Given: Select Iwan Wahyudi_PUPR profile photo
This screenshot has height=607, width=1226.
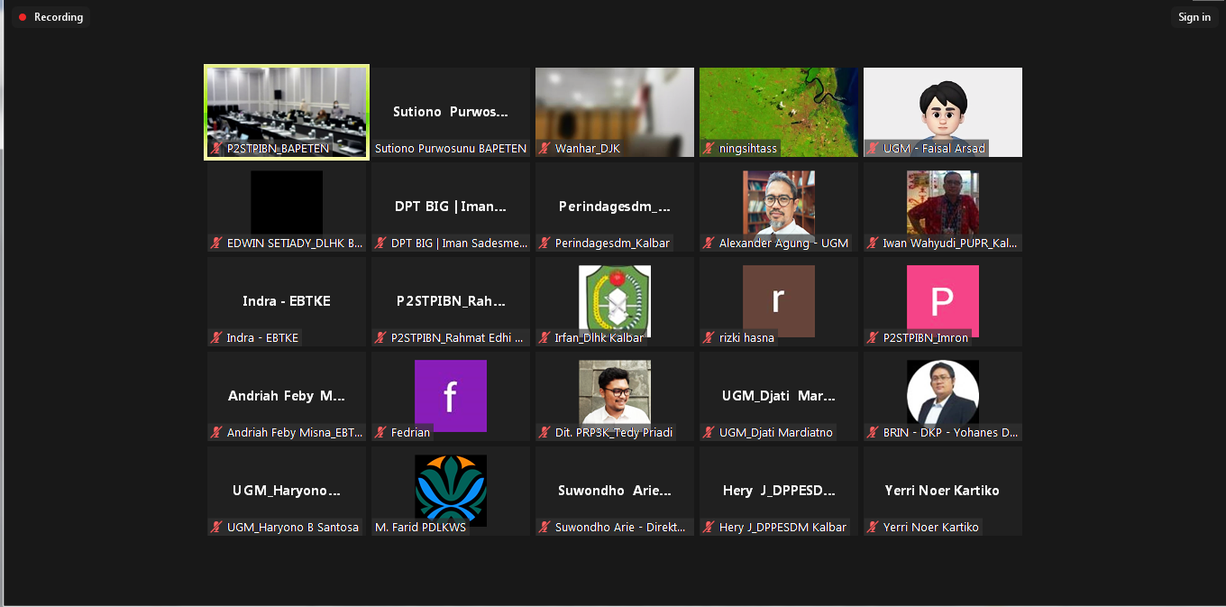Looking at the screenshot, I should [942, 203].
